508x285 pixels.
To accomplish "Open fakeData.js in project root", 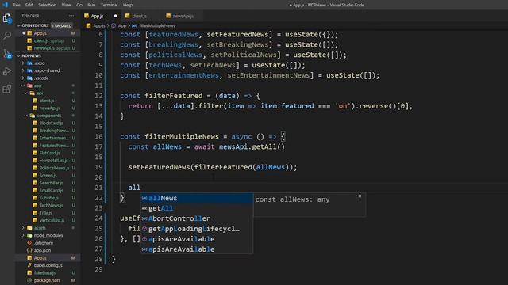I will coord(48,272).
